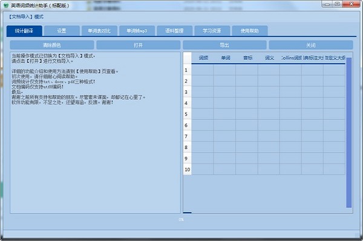Select the 词频 column header
This screenshot has height=241, width=363.
pyautogui.click(x=203, y=58)
